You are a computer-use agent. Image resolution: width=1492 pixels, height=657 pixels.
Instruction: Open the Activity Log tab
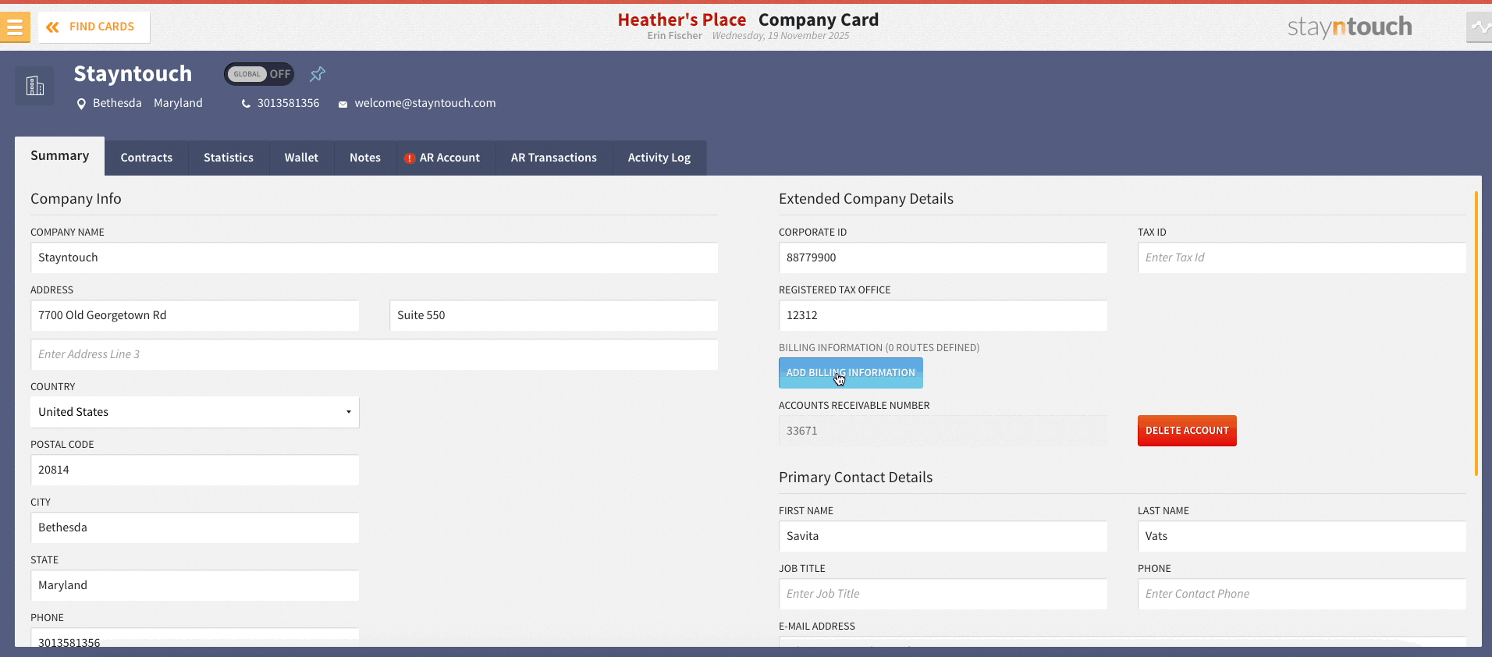(x=659, y=158)
